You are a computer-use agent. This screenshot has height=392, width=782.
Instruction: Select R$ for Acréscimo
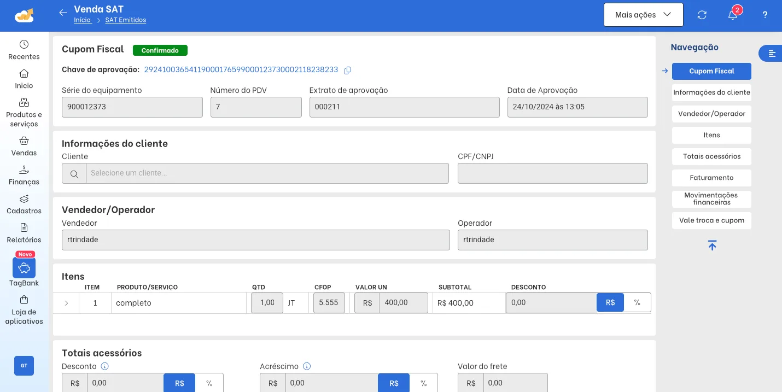pos(394,383)
